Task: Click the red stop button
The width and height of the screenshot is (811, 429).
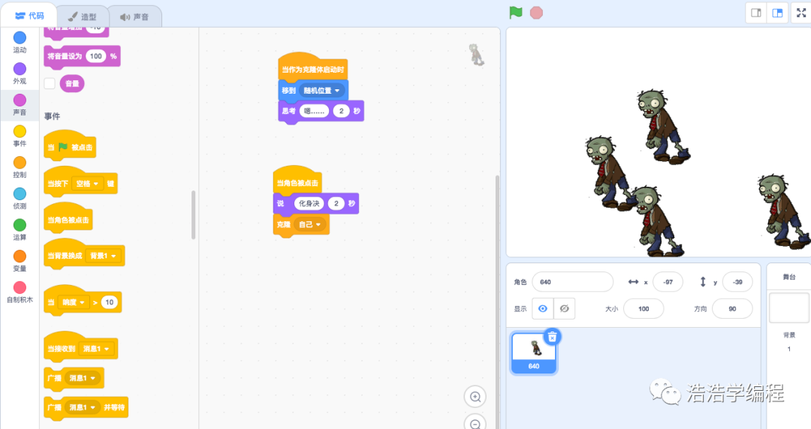Action: 536,13
